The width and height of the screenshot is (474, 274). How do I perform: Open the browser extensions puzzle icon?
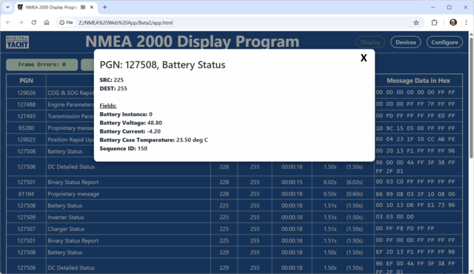coord(434,22)
